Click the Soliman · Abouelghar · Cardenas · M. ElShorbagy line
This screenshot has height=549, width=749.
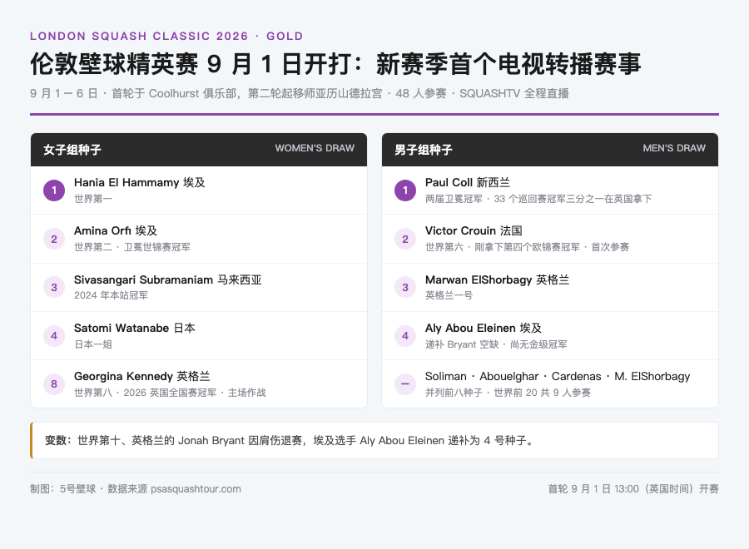click(x=558, y=376)
